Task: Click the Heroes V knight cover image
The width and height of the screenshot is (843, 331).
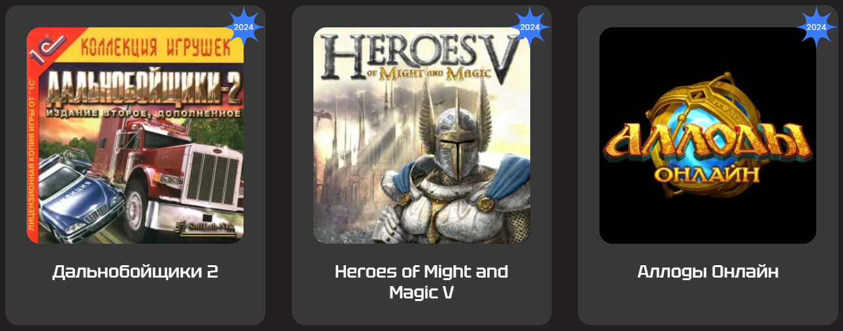Action: (x=422, y=136)
